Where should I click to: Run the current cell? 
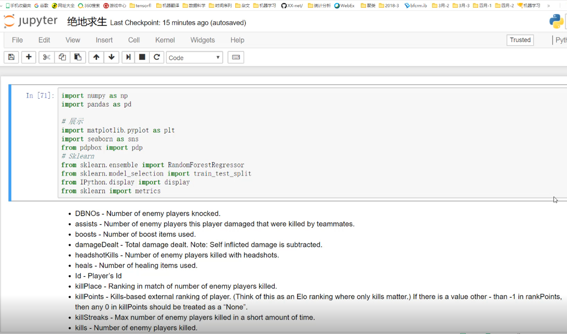128,57
